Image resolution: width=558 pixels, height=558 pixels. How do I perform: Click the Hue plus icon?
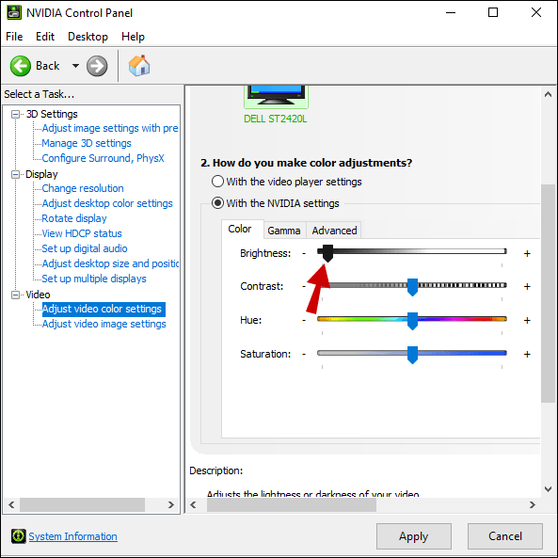527,320
